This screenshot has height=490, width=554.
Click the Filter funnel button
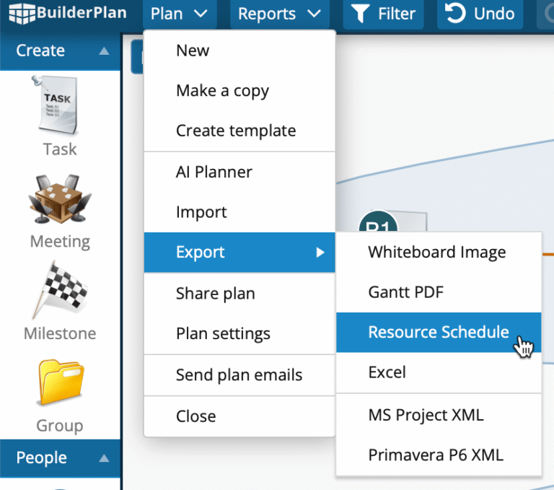pos(383,14)
